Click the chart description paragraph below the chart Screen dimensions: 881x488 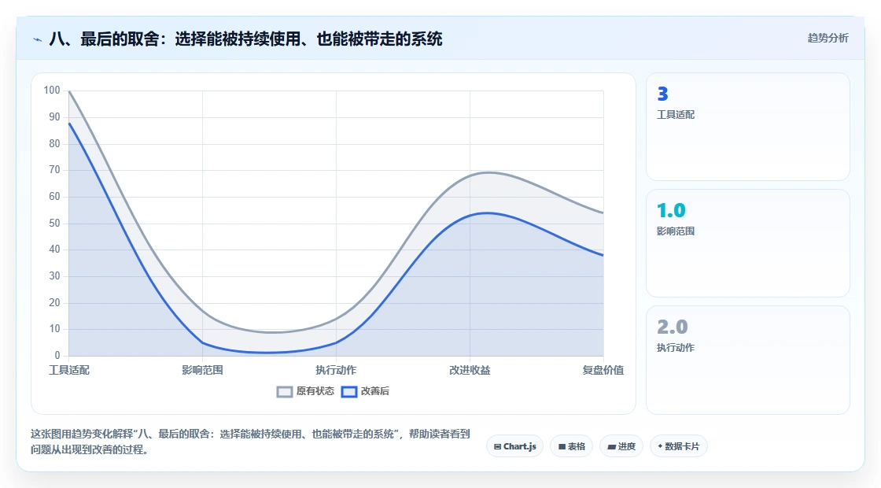(x=250, y=442)
